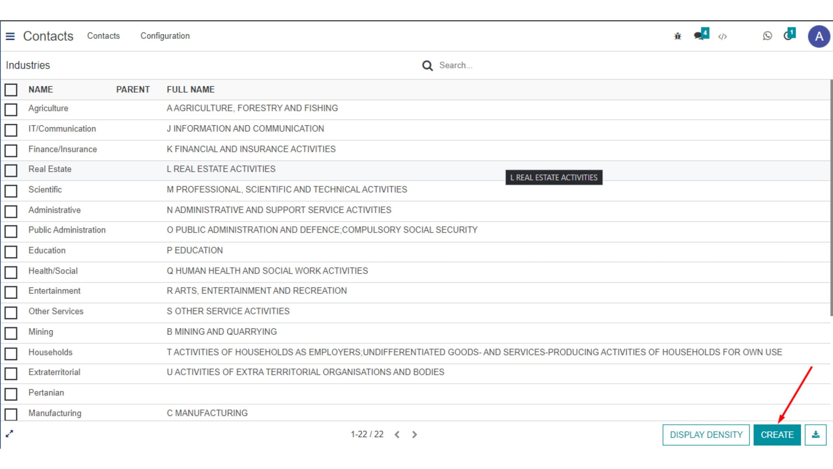Check the Real Estate row checkbox
The image size is (833, 469).
click(x=11, y=170)
